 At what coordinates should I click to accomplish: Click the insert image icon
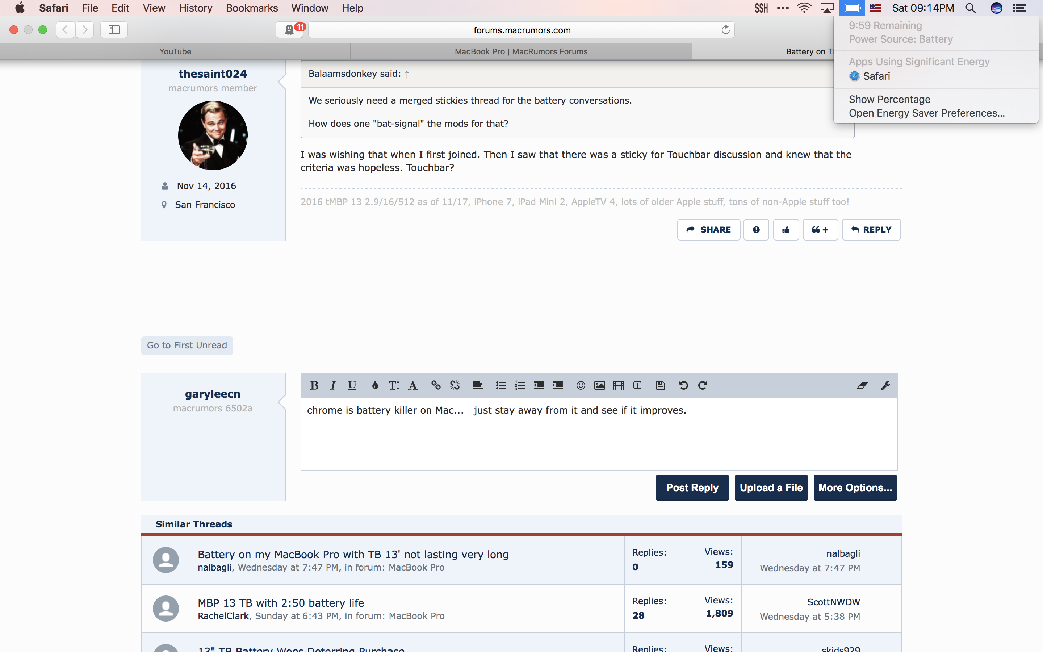point(599,385)
